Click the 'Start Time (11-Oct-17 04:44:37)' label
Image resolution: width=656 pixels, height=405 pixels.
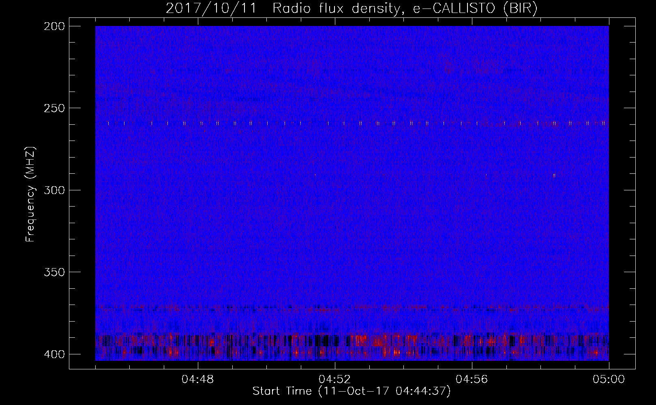[352, 391]
